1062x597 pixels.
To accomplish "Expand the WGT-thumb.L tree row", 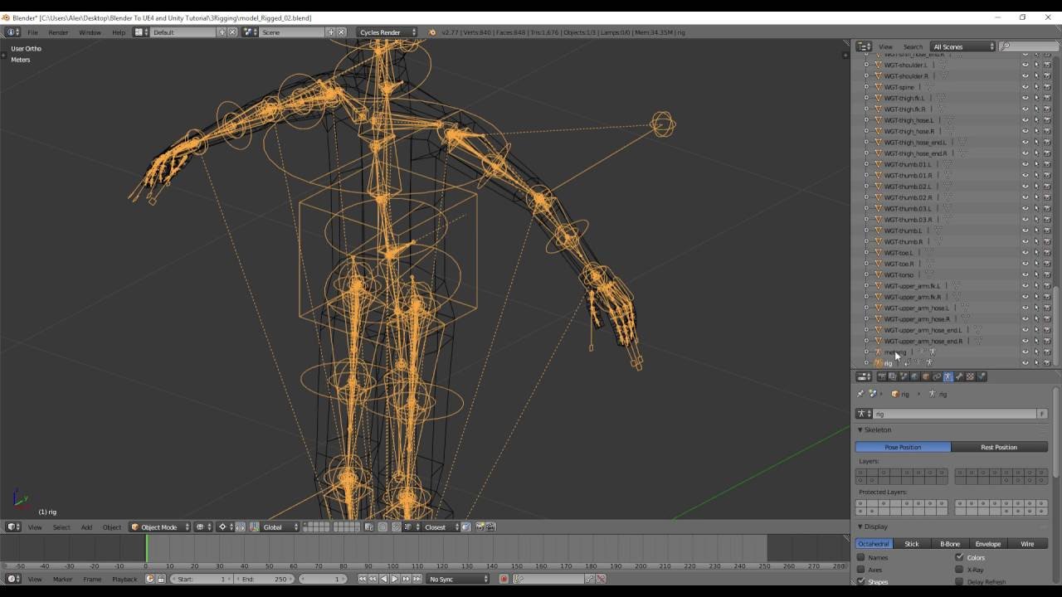I will [867, 231].
